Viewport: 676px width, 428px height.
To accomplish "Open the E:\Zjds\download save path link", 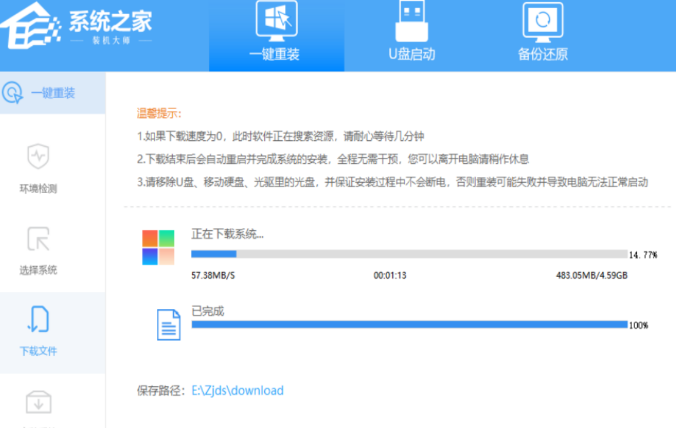I will (237, 390).
